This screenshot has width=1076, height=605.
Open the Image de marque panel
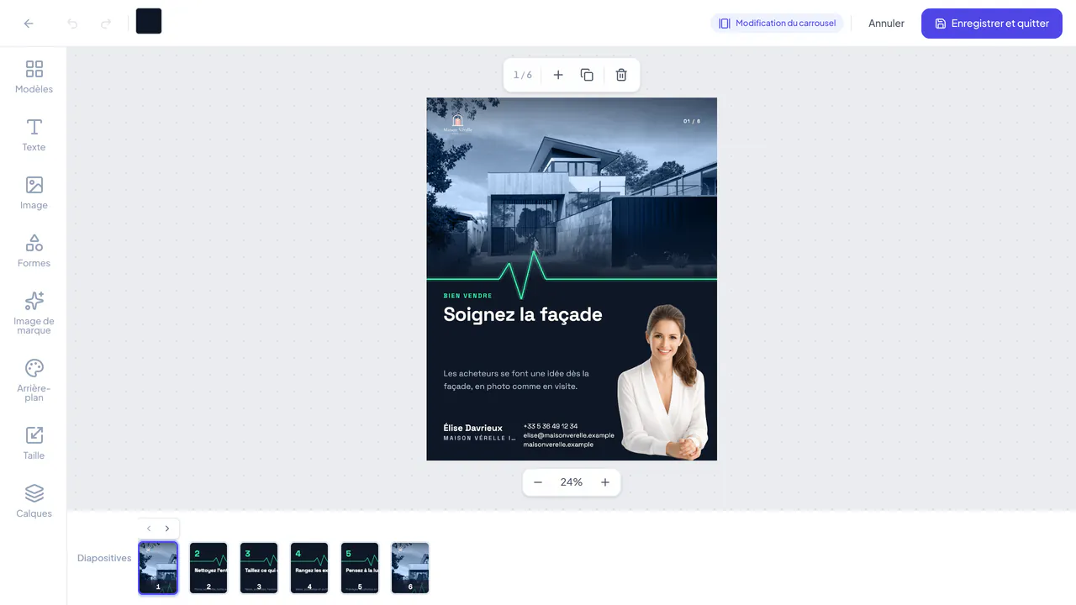pyautogui.click(x=34, y=313)
